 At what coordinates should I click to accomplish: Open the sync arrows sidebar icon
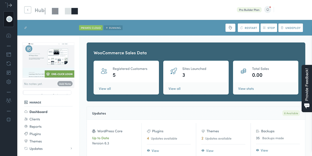(x=9, y=64)
